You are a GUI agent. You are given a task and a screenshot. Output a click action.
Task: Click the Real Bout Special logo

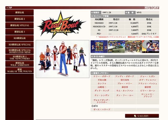coord(62,25)
